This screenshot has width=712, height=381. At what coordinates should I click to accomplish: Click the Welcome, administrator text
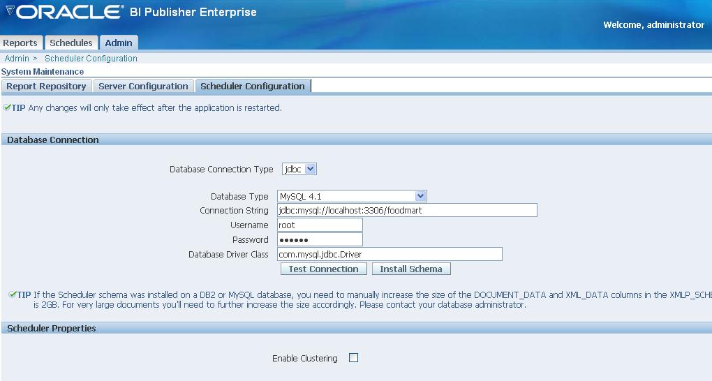click(x=653, y=25)
